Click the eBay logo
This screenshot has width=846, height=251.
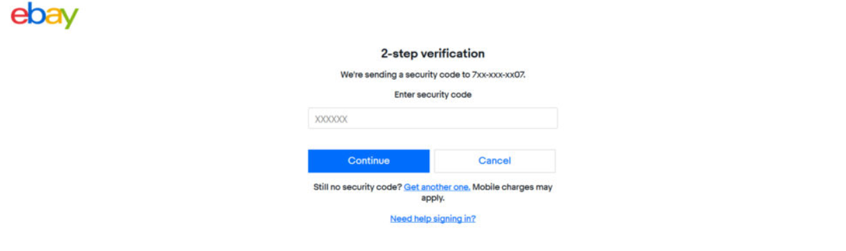coord(44,15)
